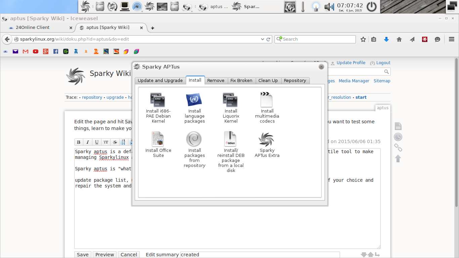This screenshot has width=459, height=258.
Task: Click the Preview button
Action: tap(105, 255)
